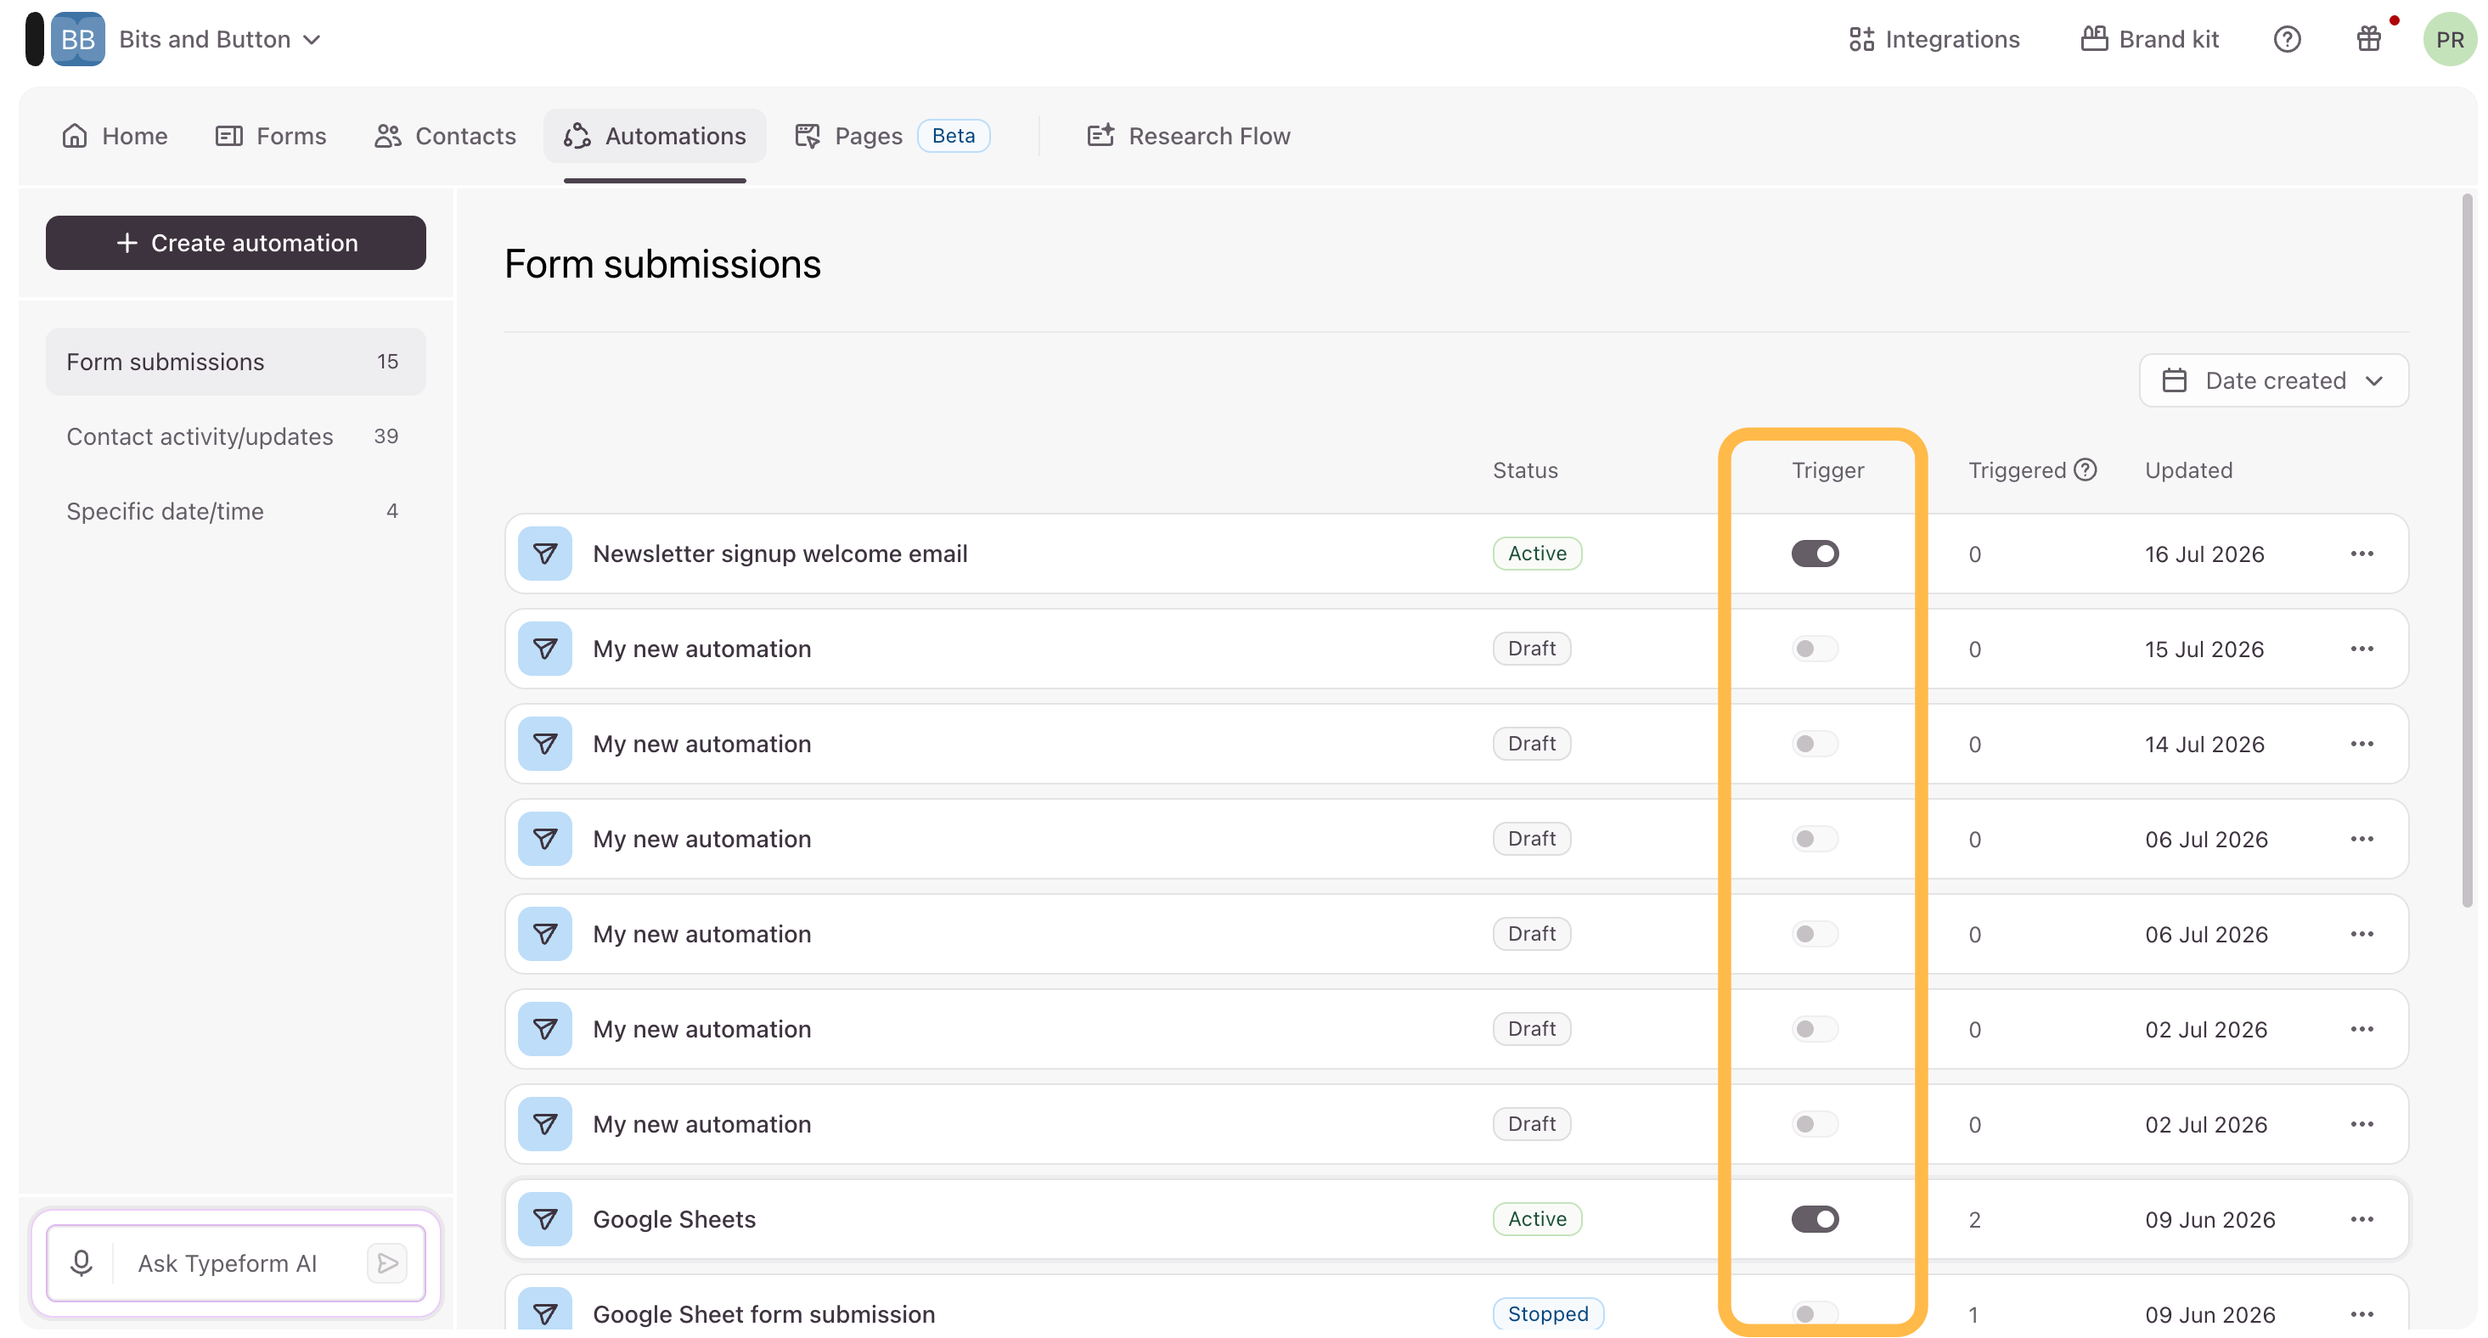Click the Active badge on the Newsletter row
The width and height of the screenshot is (2488, 1338).
[1537, 554]
